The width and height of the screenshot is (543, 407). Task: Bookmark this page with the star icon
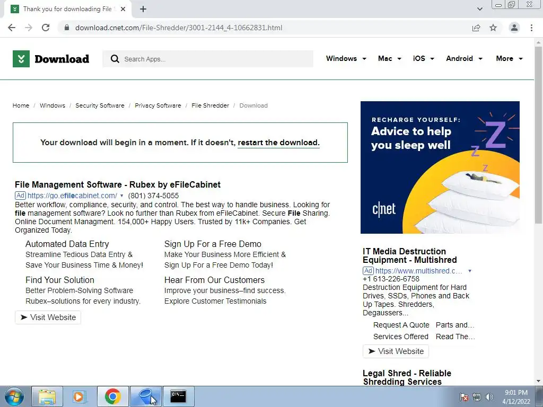tap(493, 28)
